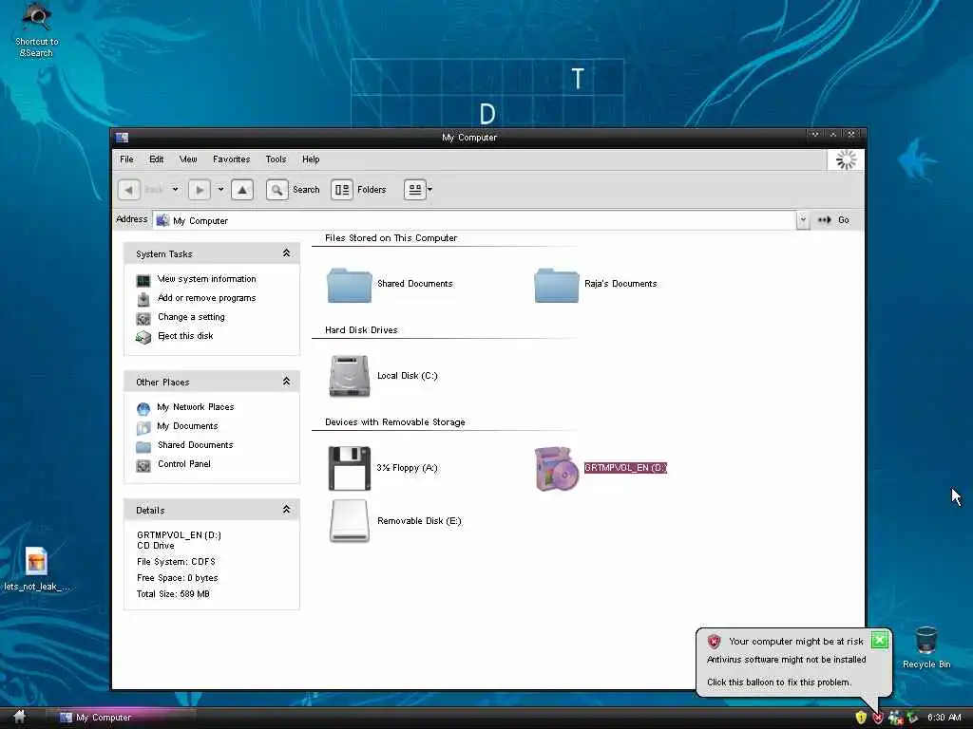Screen dimensions: 973x729
Task: Click the My Network Places globe icon
Action: coord(143,409)
